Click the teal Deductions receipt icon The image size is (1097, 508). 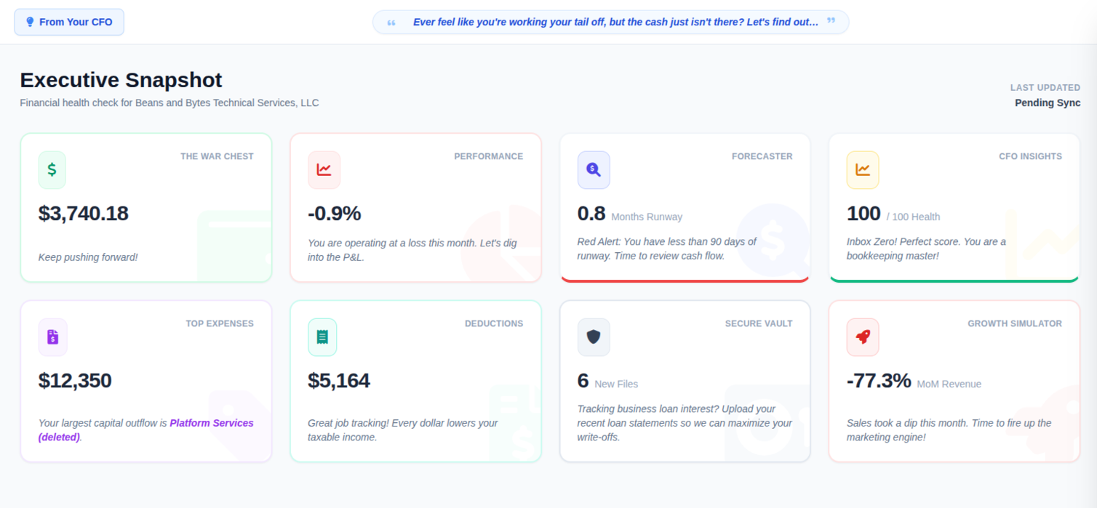(322, 337)
